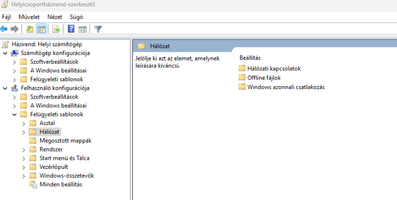
Task: Click the Filter funnel toolbar icon
Action: tap(98, 29)
